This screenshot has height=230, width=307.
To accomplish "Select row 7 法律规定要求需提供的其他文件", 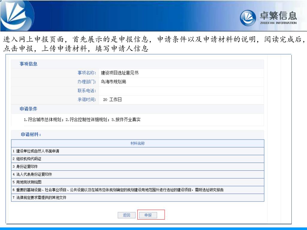I will 138,198.
